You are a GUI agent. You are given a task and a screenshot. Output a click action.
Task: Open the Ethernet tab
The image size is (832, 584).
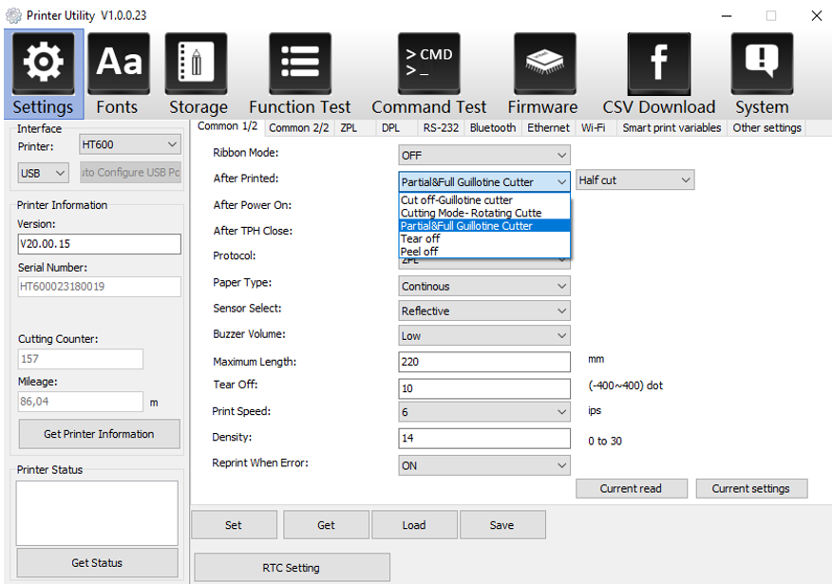pos(548,128)
